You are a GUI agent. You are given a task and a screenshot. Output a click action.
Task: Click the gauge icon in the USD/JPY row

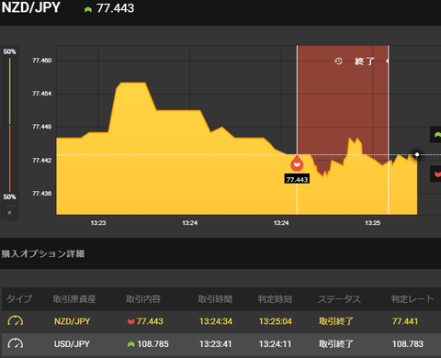(16, 343)
